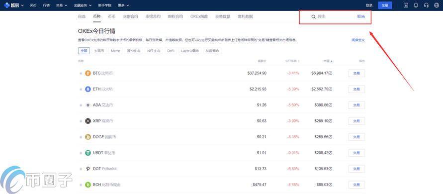This screenshot has width=443, height=194.
Task: Click 取消 next to the search box
Action: point(361,17)
